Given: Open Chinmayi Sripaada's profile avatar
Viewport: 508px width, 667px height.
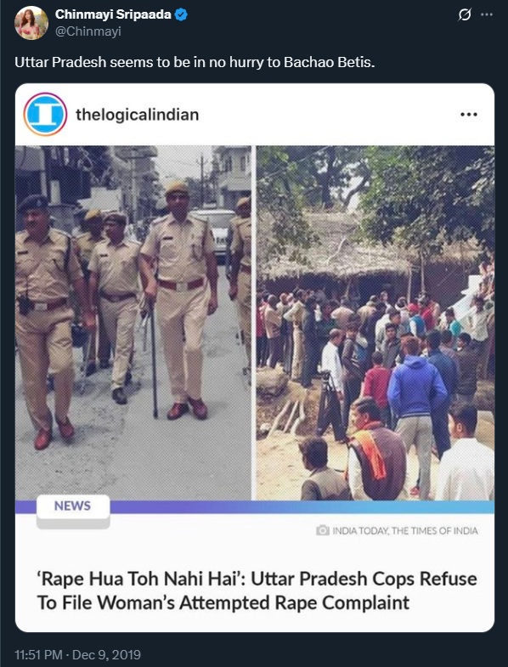Looking at the screenshot, I should click(31, 23).
